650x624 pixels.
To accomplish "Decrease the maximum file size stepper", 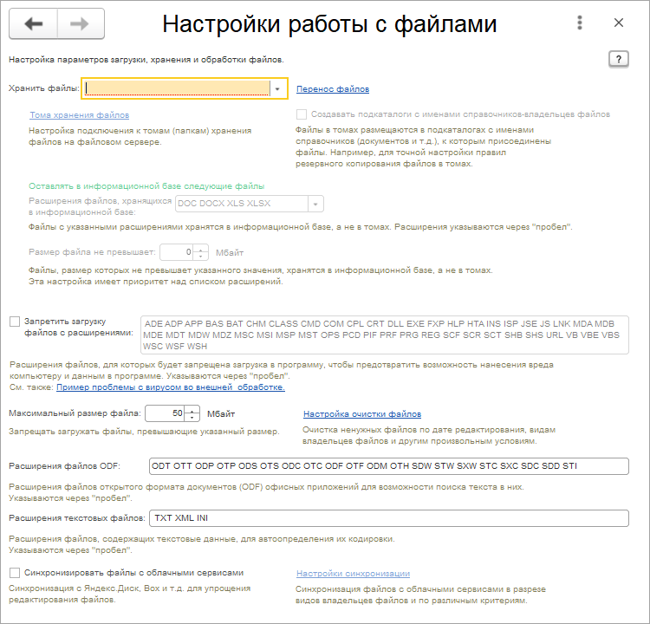I will tap(192, 417).
